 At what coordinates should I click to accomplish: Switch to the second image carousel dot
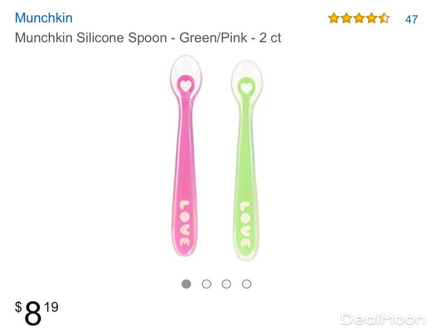[x=206, y=284]
